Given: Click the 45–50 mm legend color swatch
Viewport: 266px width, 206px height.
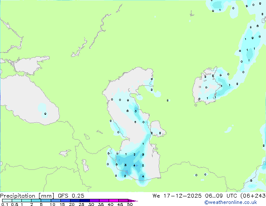Looking at the screenshot, I should point(123,201).
